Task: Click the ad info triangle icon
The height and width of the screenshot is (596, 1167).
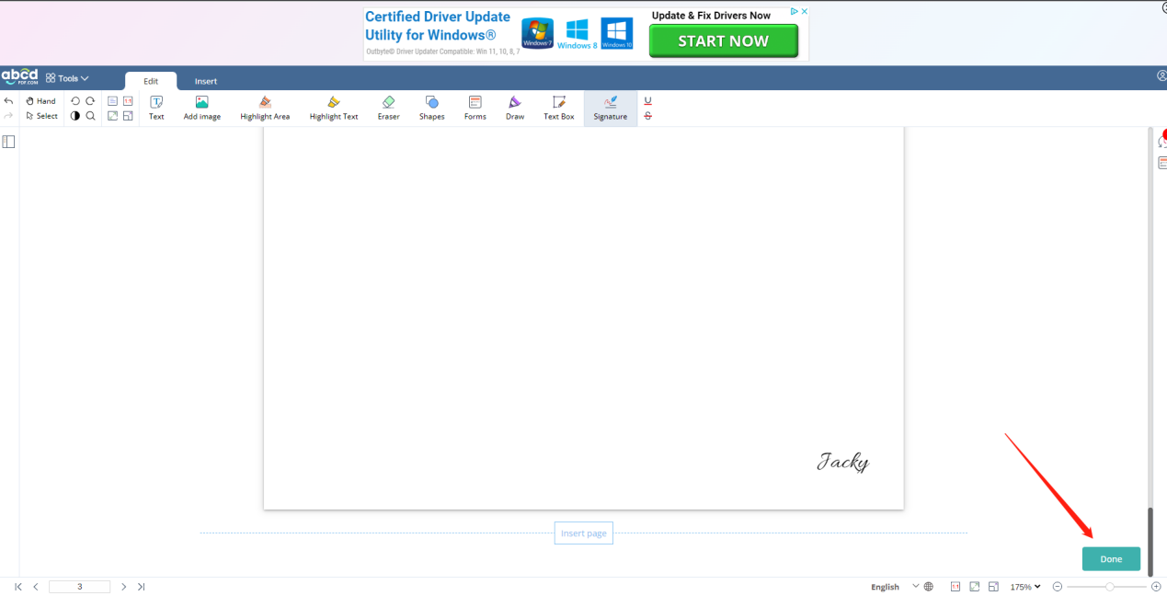Action: click(795, 12)
